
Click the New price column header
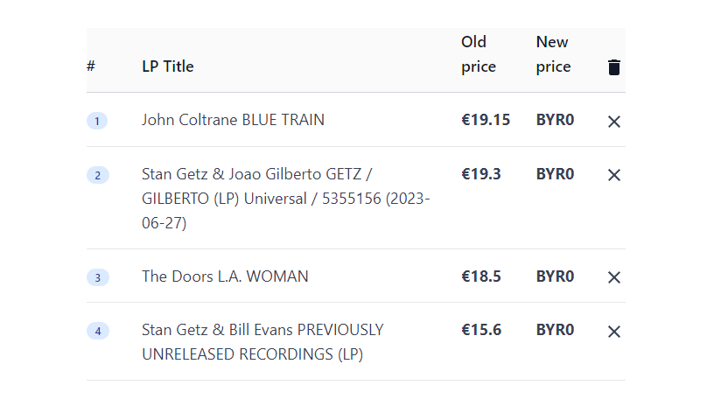pos(553,54)
